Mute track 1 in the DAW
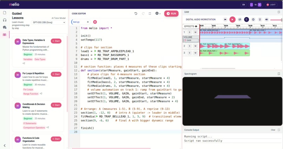Viewport: 283px width, 149px height. tap(195, 32)
